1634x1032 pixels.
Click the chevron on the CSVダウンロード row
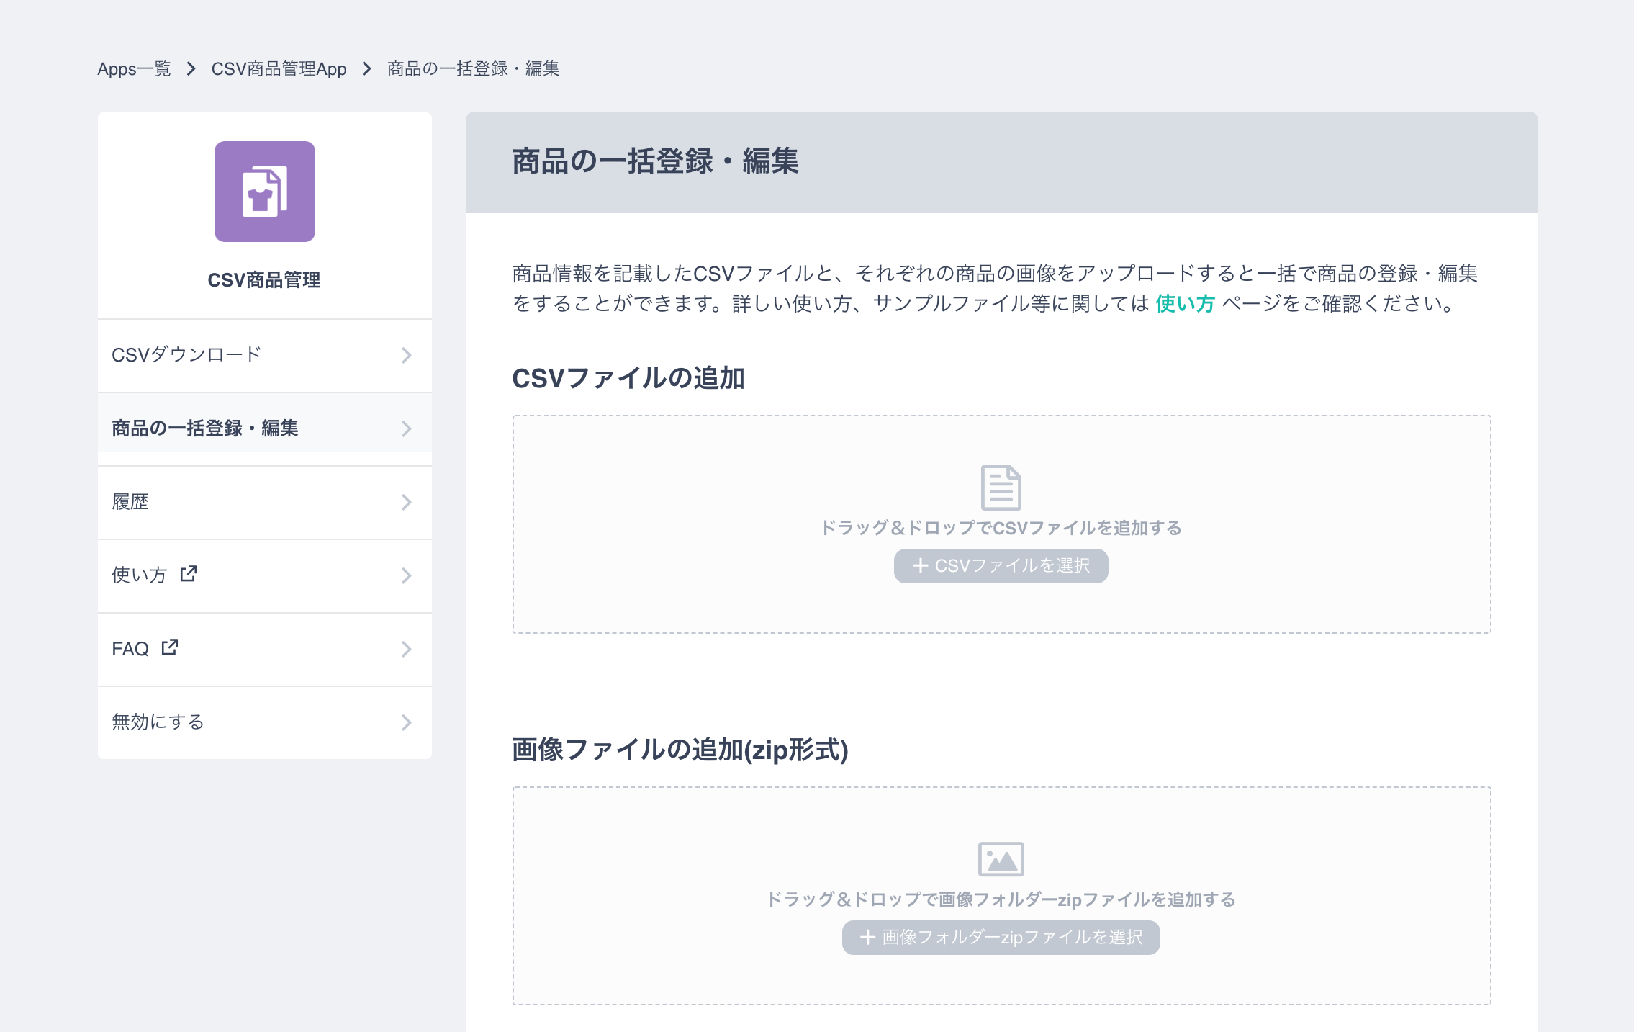click(407, 355)
